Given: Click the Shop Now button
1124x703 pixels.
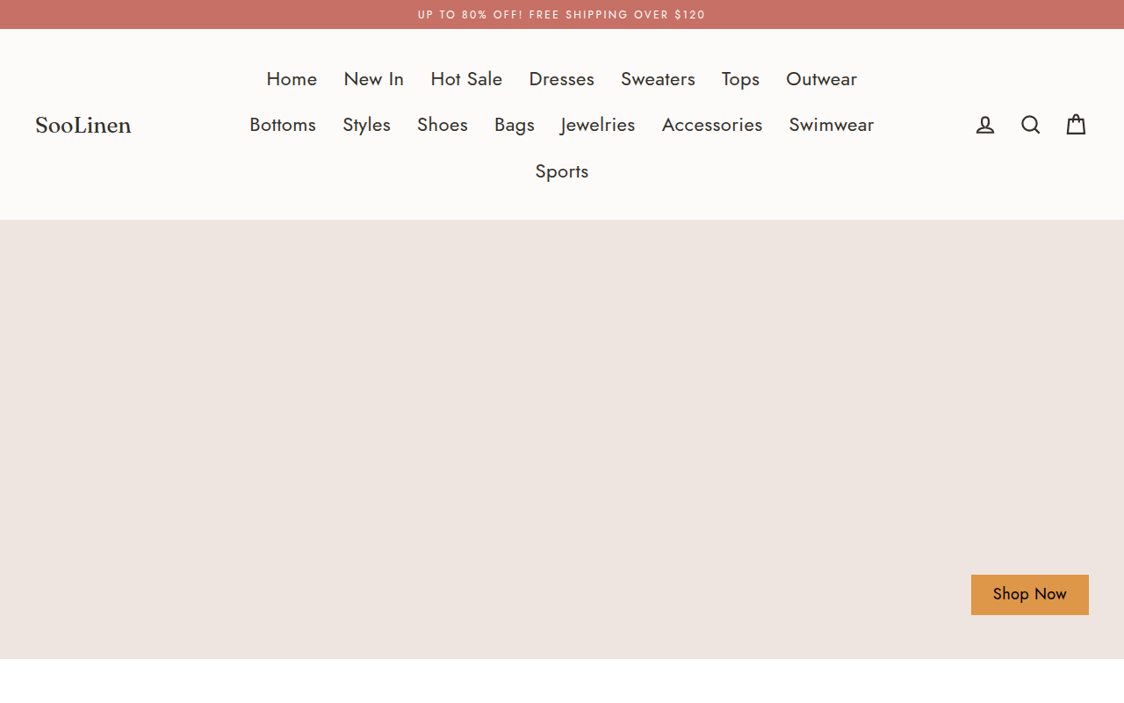Looking at the screenshot, I should [1030, 595].
